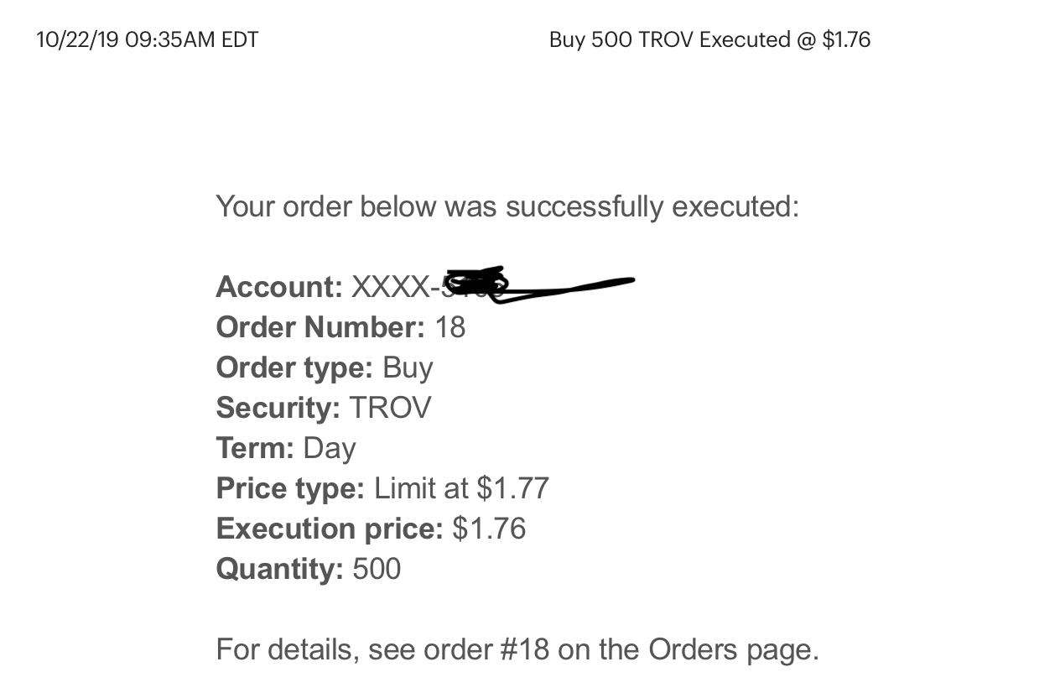Select the Order Number label
This screenshot has width=1060, height=693.
(320, 327)
